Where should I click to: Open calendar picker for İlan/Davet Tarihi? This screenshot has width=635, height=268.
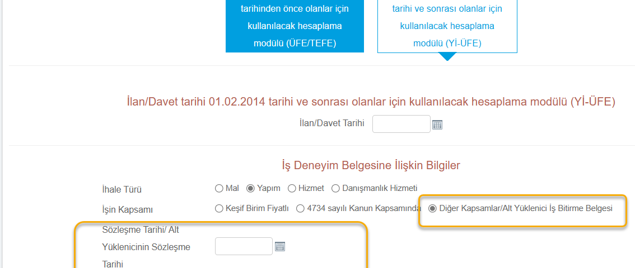437,125
